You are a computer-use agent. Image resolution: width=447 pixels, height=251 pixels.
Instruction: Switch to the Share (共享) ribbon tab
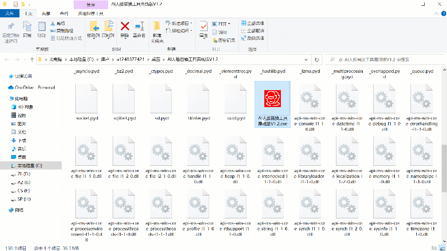coord(46,14)
